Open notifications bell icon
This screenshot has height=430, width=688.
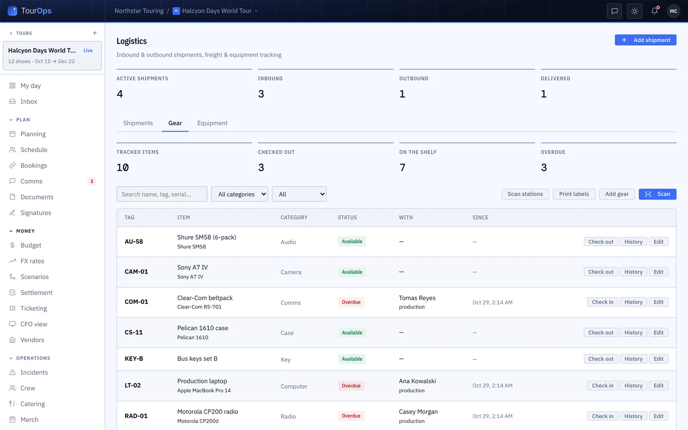[x=654, y=11]
